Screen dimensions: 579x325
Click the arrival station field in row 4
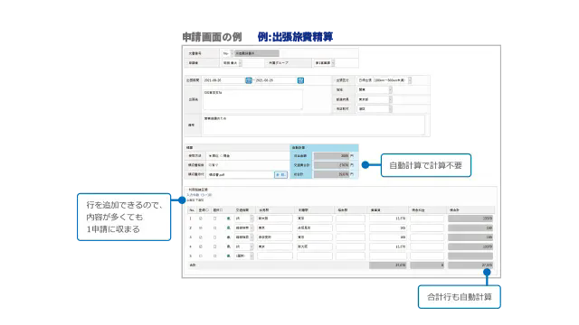pos(314,246)
